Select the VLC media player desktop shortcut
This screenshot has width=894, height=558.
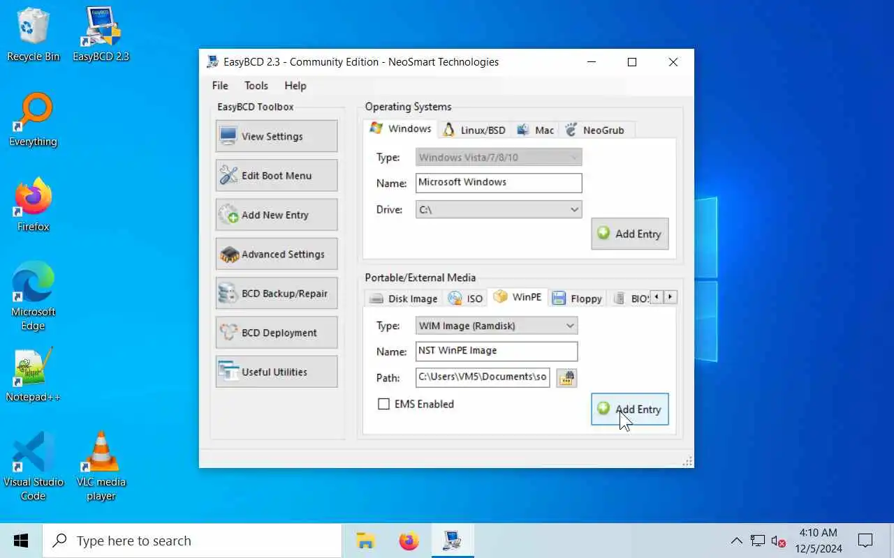(x=101, y=467)
